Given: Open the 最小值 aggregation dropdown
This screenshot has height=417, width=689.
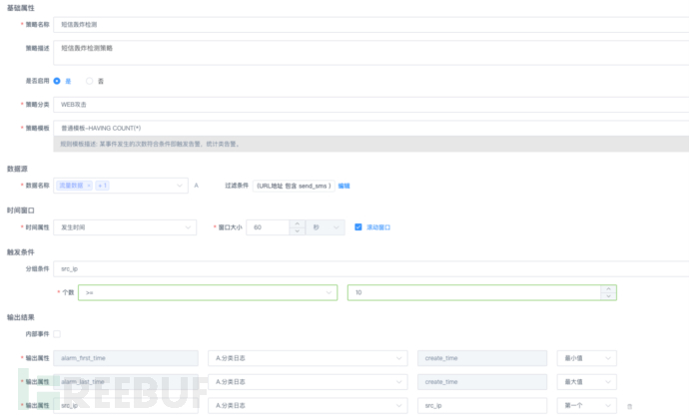Looking at the screenshot, I should 588,357.
